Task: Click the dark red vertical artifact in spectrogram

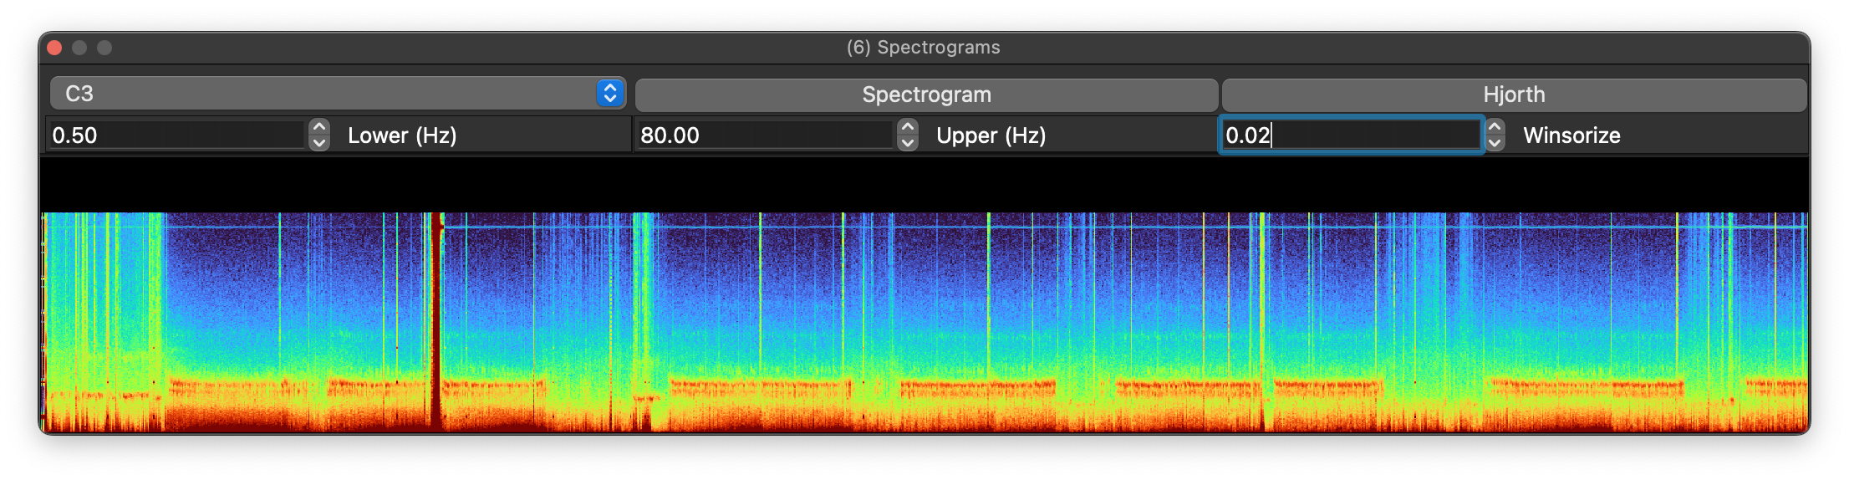Action: point(435,322)
